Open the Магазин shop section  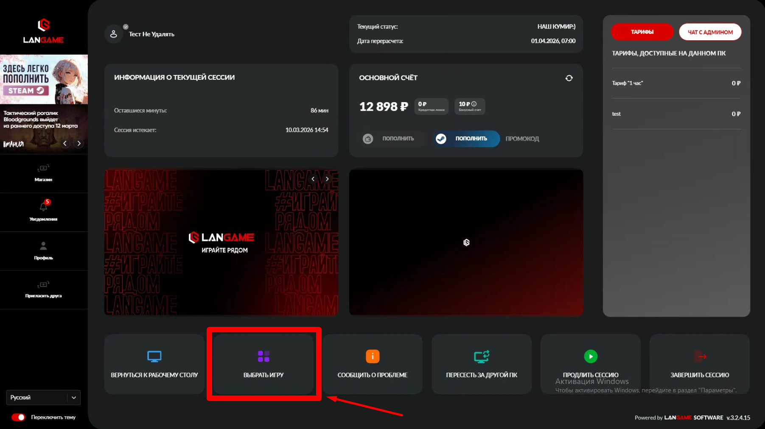pos(43,173)
